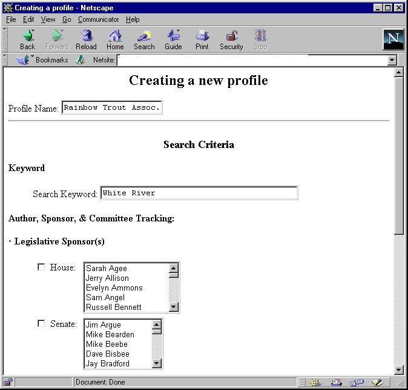This screenshot has width=408, height=390.
Task: Click Senate list scroll up arrow
Action: 157,325
